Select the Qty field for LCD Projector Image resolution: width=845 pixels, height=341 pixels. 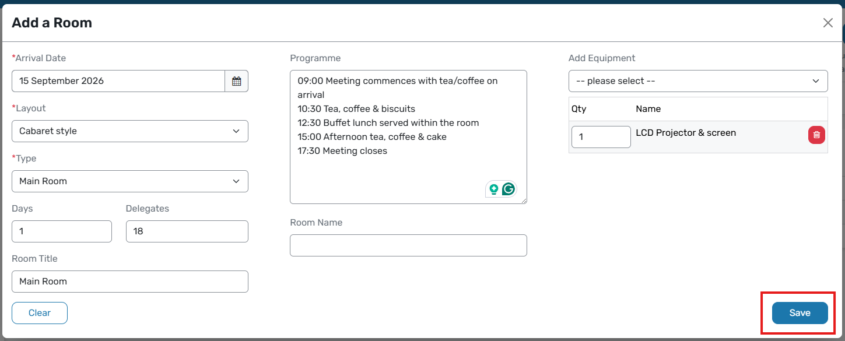601,137
